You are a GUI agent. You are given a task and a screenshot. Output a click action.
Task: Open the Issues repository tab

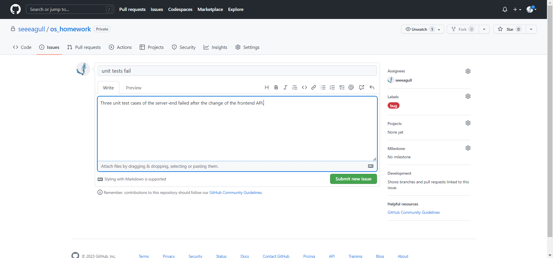pyautogui.click(x=49, y=47)
